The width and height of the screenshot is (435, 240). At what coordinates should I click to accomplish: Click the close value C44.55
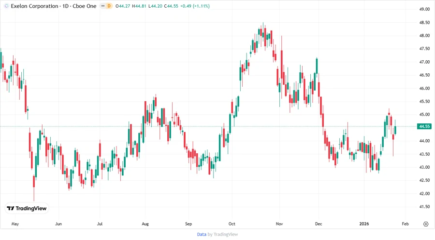coord(171,6)
